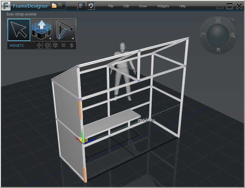Expand the chevron next to the open-file icon

[x=64, y=6]
